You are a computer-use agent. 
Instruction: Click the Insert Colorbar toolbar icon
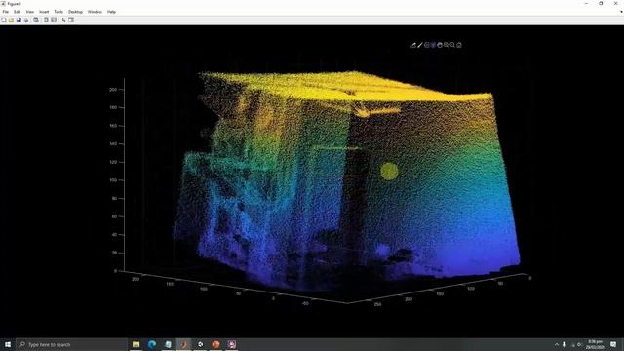pos(46,19)
